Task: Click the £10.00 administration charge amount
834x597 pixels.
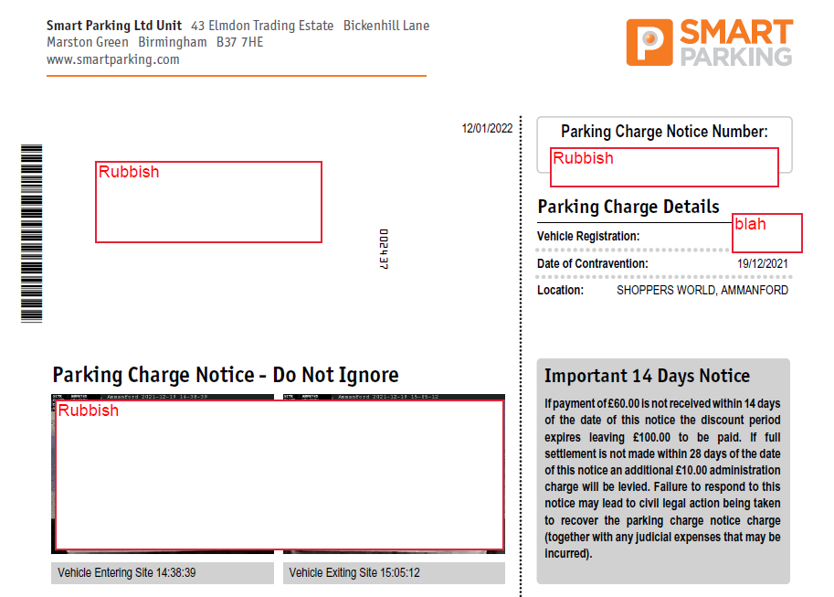Action: [x=691, y=470]
